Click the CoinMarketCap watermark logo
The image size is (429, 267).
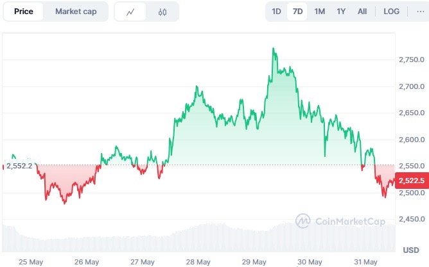click(x=340, y=222)
